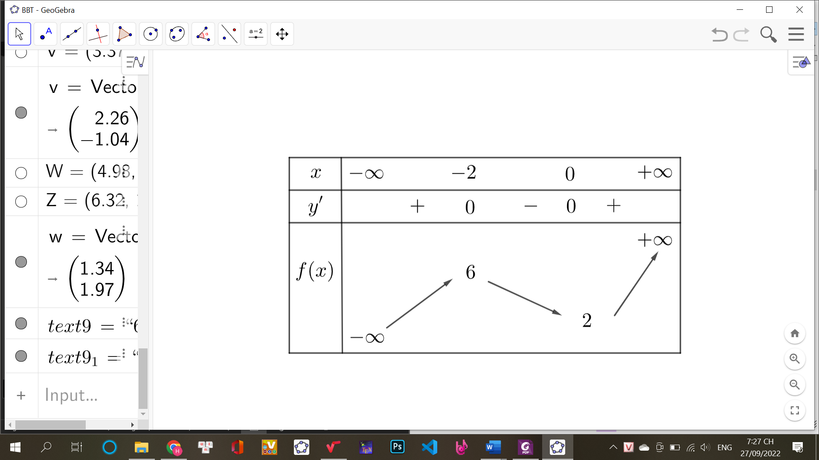Choose the Line through two points tool
This screenshot has width=819, height=460.
[72, 34]
